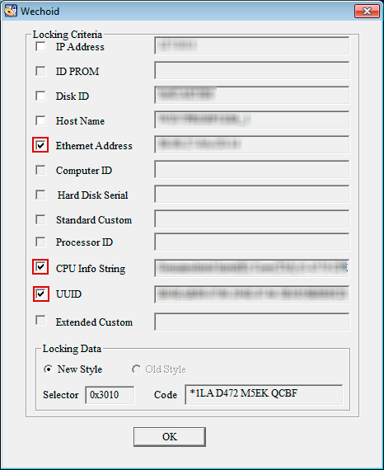Focus the Code text field
The image size is (384, 470).
pos(264,394)
